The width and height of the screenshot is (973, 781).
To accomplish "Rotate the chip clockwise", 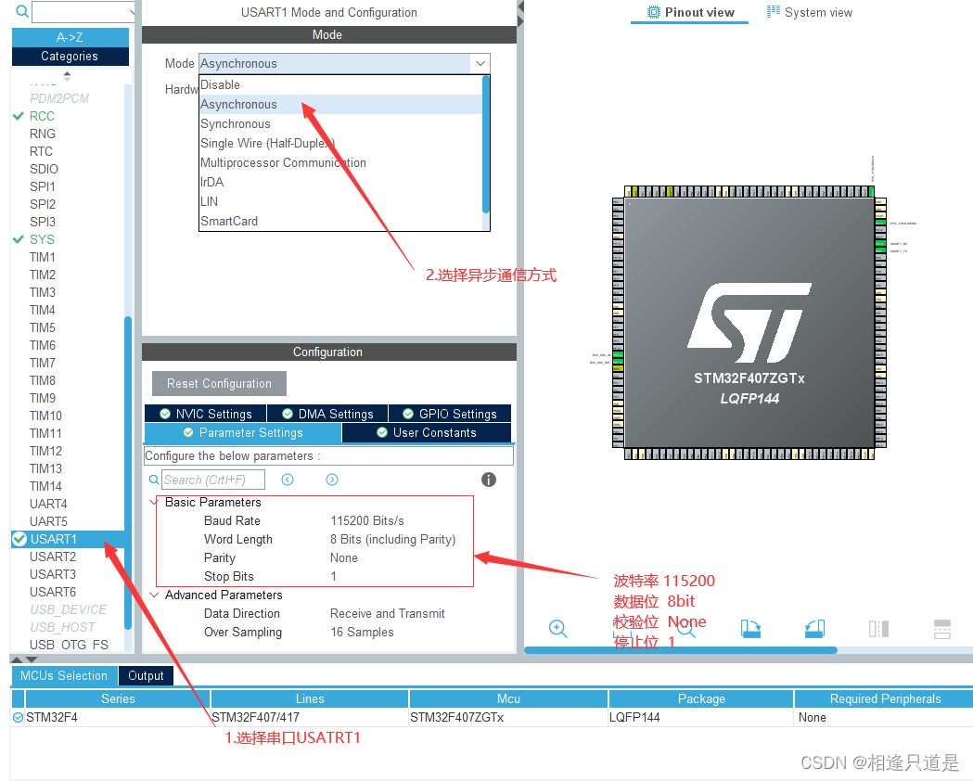I will pyautogui.click(x=750, y=628).
